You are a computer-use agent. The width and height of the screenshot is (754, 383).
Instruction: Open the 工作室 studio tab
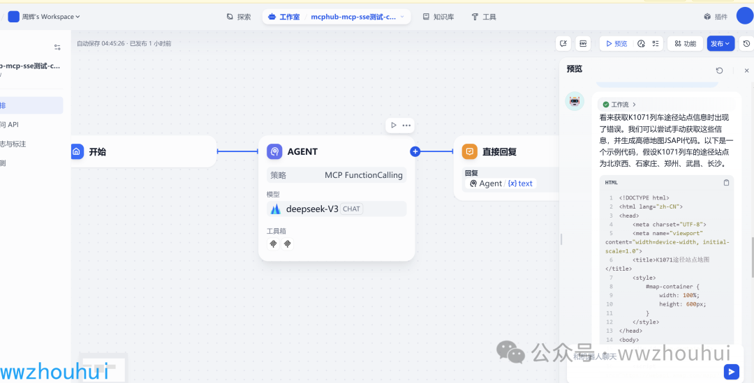(284, 17)
